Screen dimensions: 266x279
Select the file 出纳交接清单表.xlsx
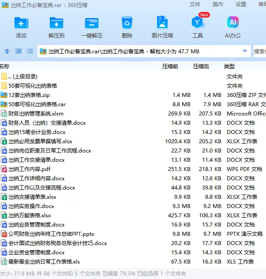click(32, 197)
